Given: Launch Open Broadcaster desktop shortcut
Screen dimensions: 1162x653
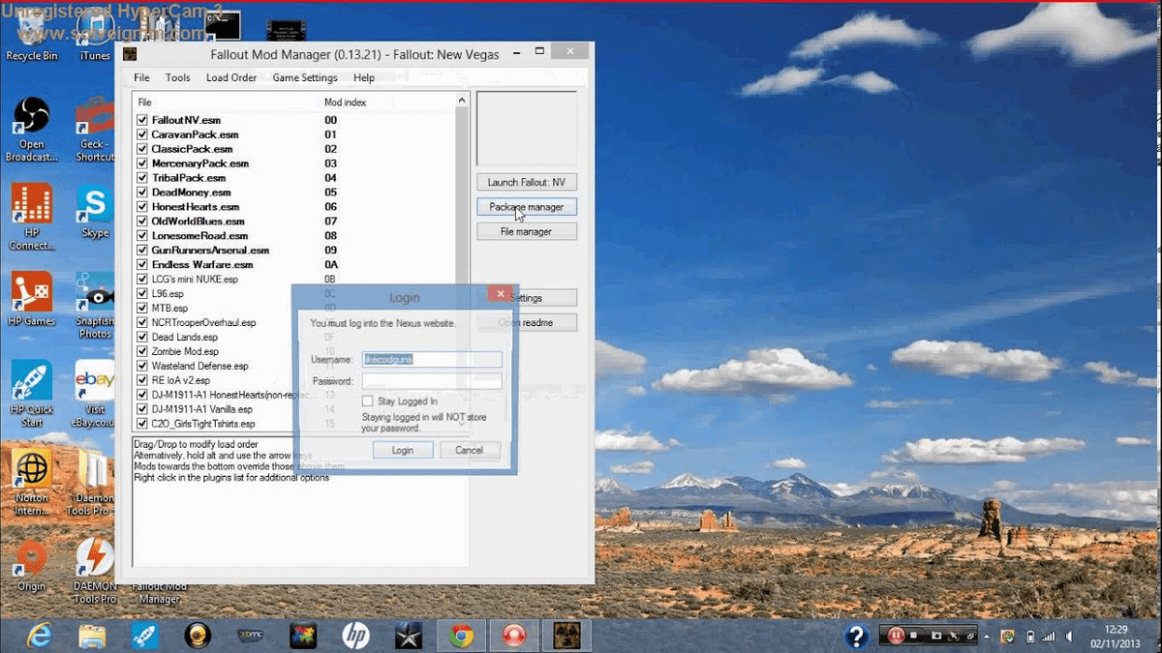Looking at the screenshot, I should tap(32, 129).
